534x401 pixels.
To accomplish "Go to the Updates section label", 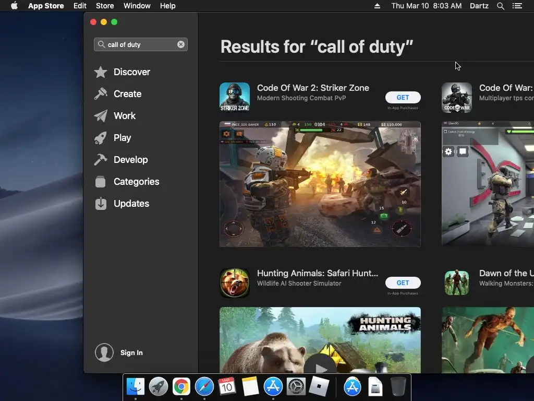I will (131, 204).
